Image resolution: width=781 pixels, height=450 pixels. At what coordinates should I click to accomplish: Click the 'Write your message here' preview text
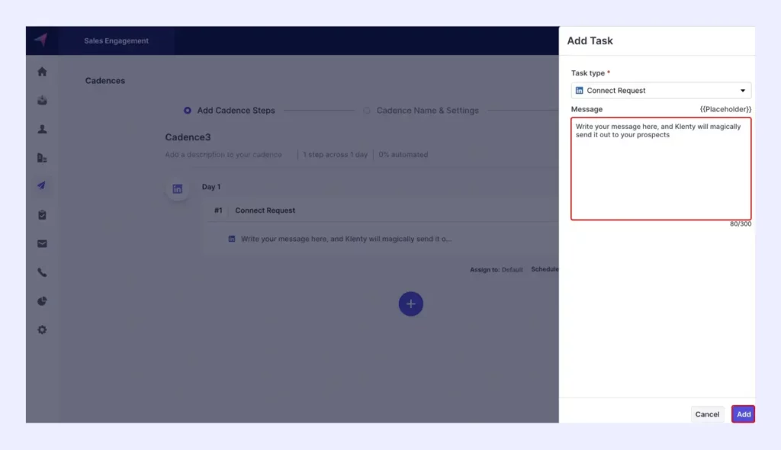[x=346, y=239]
